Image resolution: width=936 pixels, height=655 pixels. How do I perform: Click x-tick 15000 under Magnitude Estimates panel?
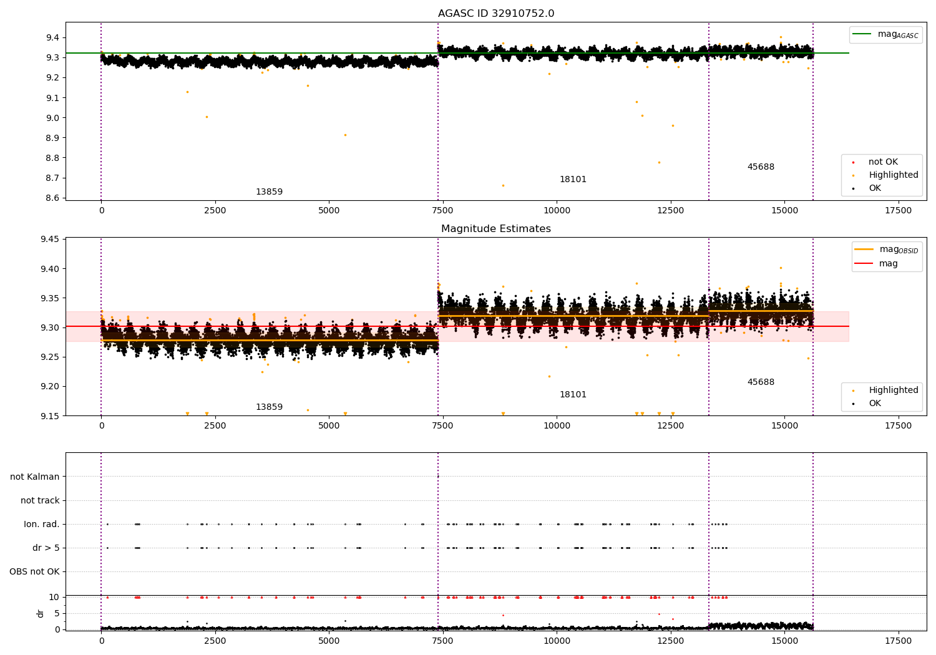coord(784,426)
